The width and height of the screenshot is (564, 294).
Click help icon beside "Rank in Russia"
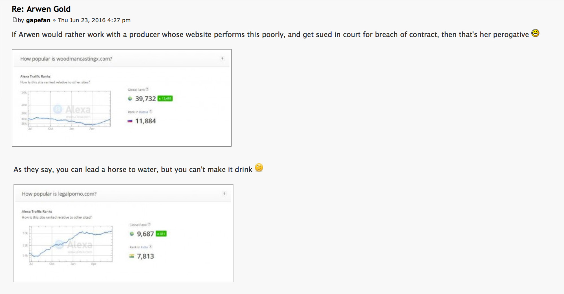pos(151,112)
